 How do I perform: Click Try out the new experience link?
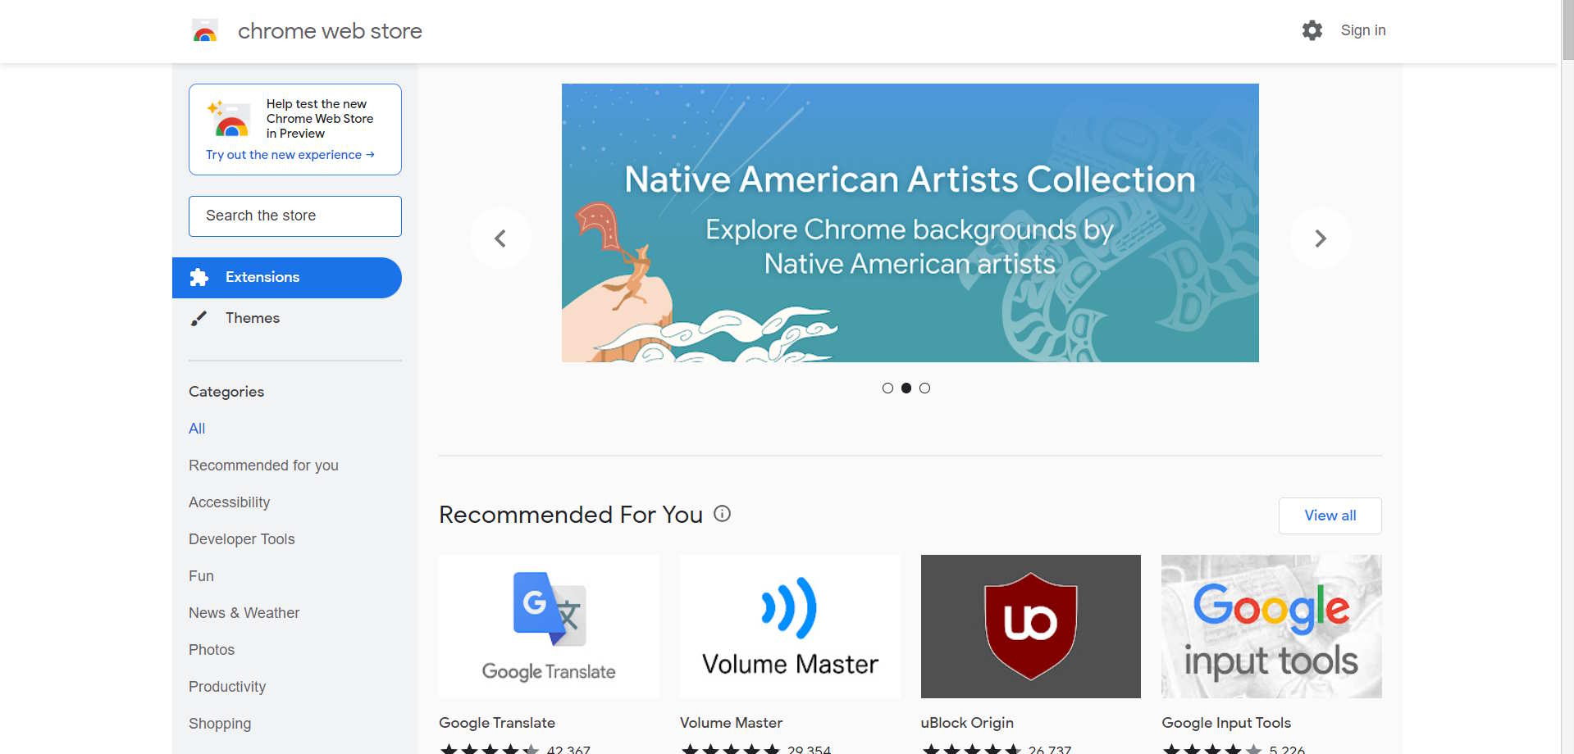(290, 155)
